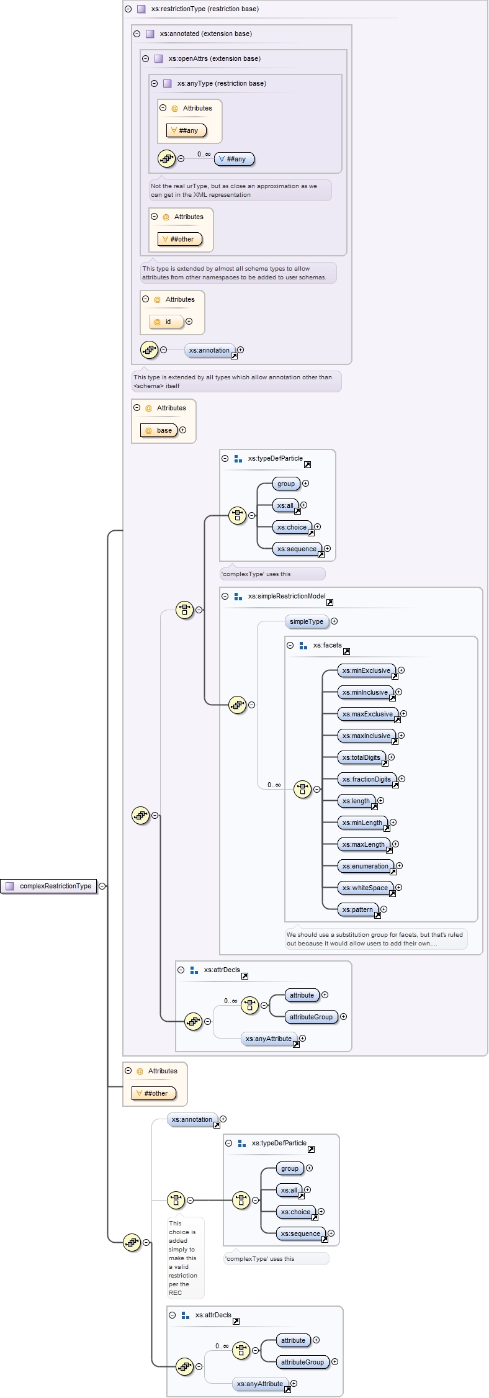
Task: Click the sequence compositor icon inside xs:anyType
Action: (x=166, y=159)
